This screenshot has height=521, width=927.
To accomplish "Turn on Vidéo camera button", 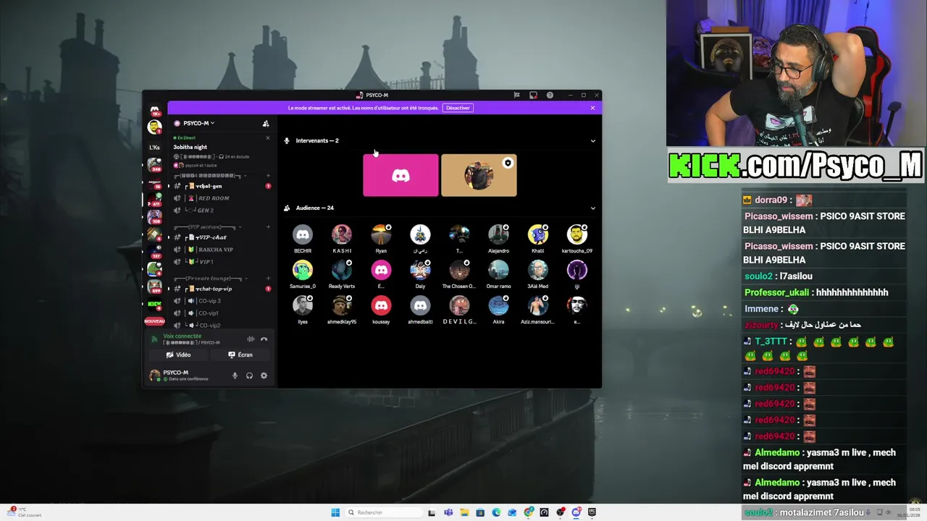I will coord(178,355).
